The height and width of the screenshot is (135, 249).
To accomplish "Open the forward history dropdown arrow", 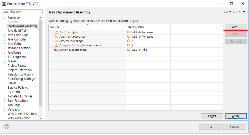I will 240,12.
